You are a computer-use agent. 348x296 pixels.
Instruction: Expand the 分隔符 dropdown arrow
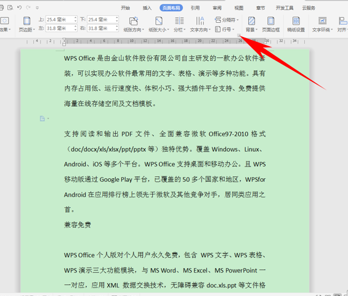point(238,20)
